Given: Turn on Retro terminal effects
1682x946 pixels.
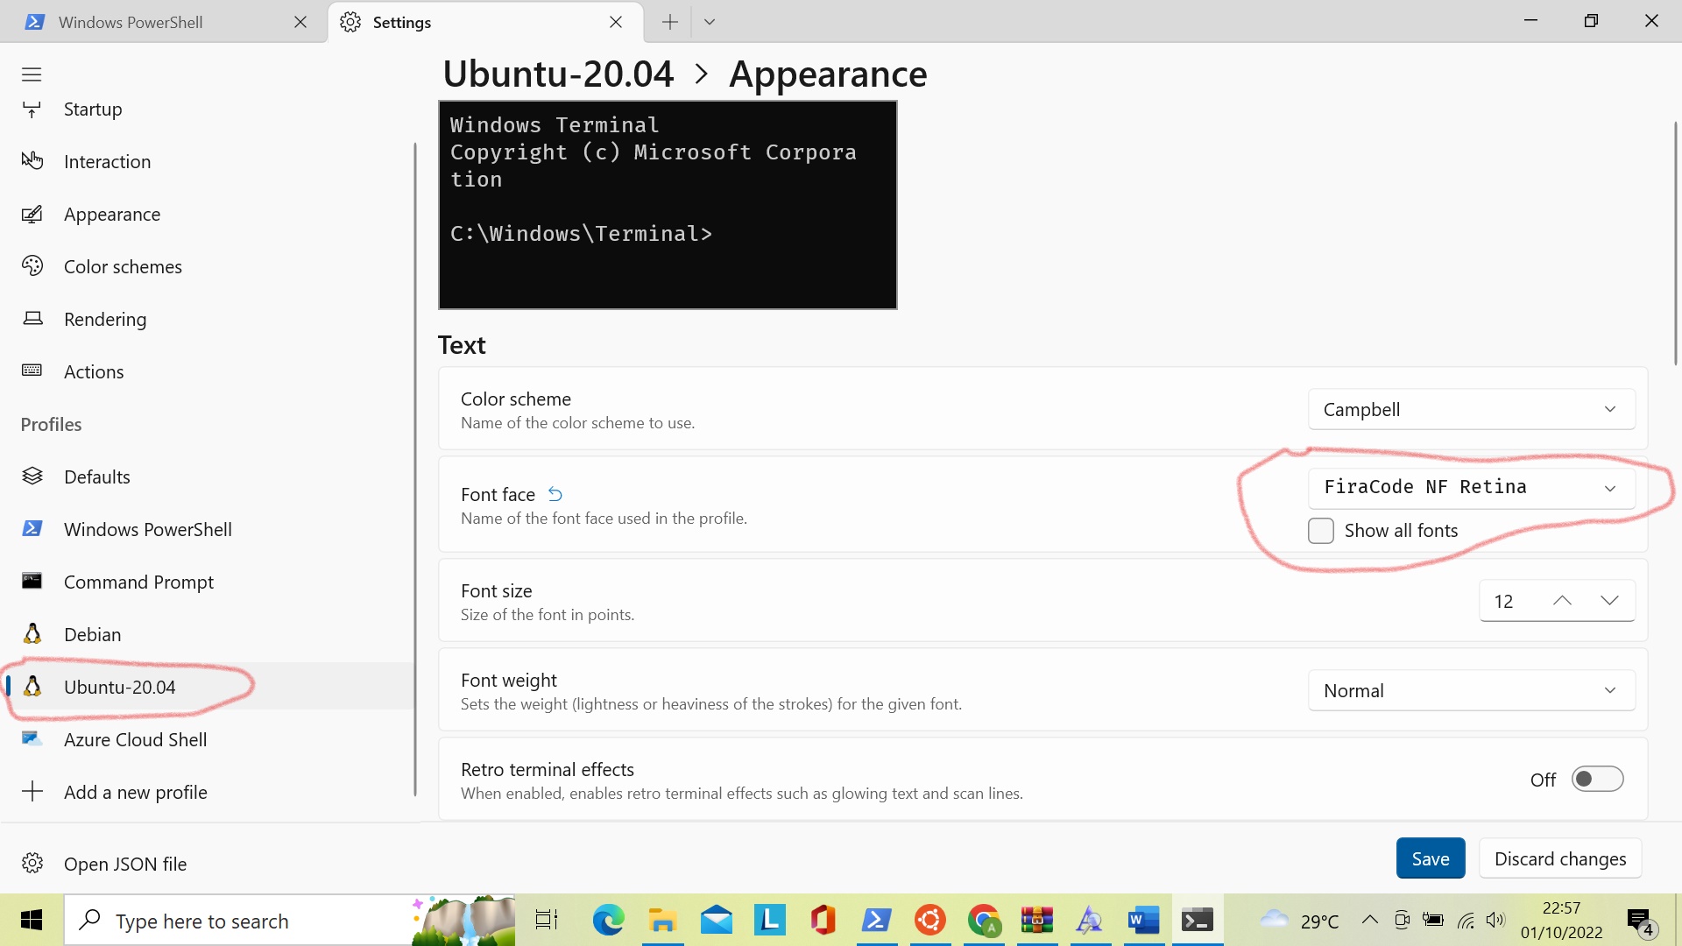Looking at the screenshot, I should point(1597,779).
